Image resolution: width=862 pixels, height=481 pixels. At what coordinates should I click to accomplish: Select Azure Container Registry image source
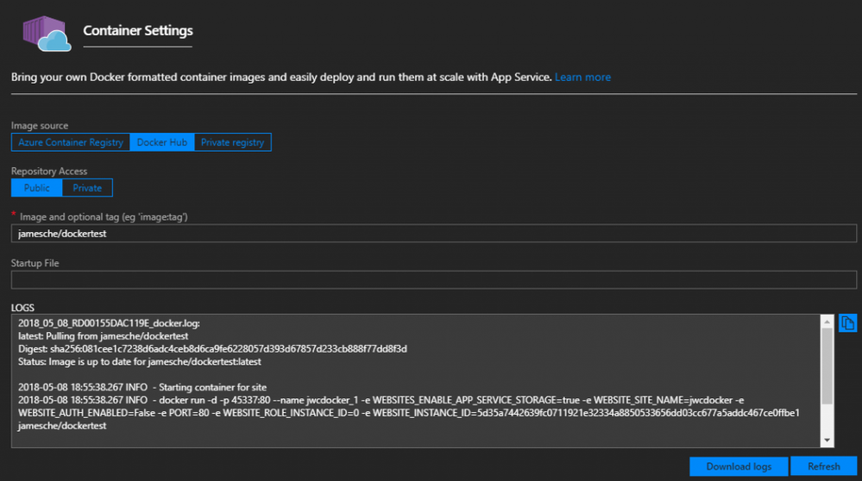pyautogui.click(x=71, y=142)
